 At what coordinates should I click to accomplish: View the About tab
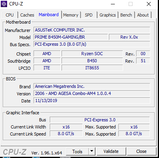143,15
